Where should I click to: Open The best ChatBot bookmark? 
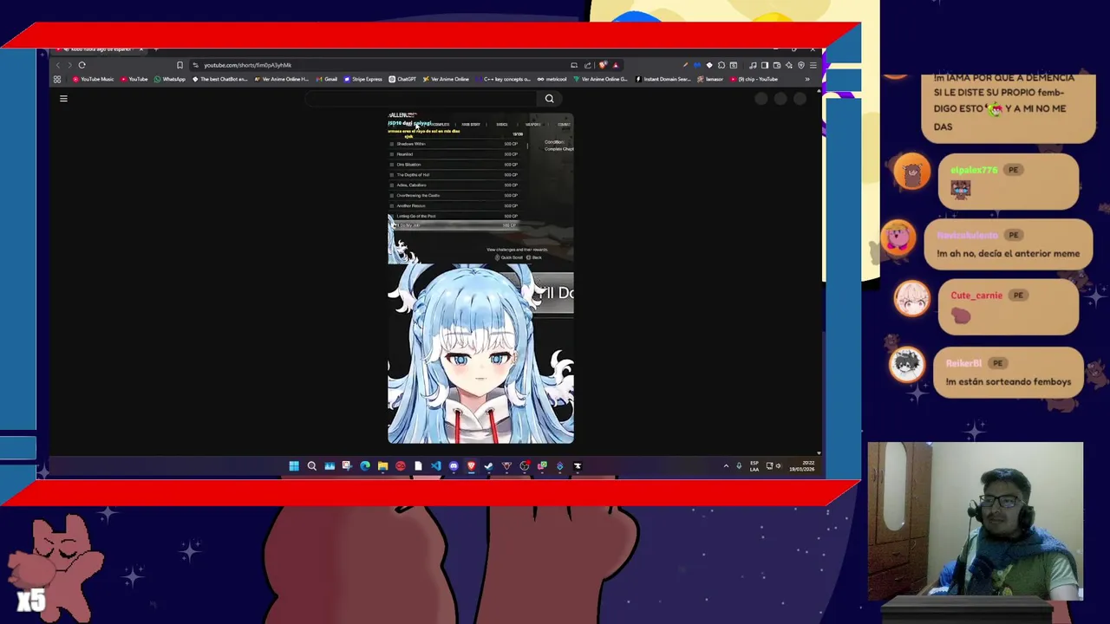tap(220, 79)
